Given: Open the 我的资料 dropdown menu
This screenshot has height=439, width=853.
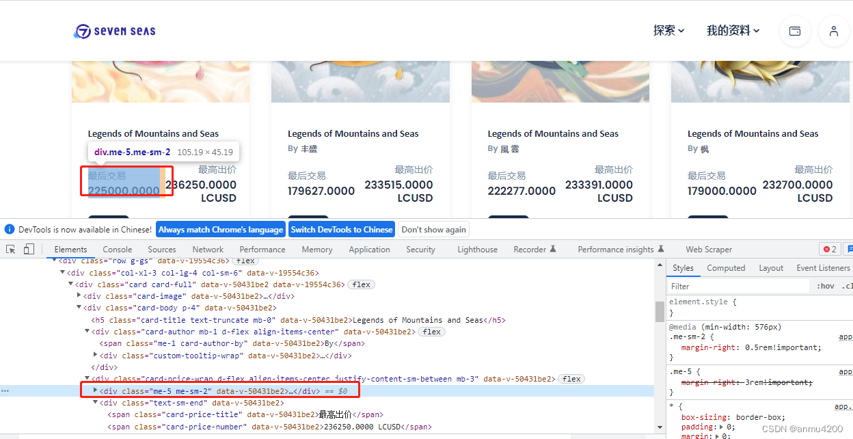Looking at the screenshot, I should pyautogui.click(x=733, y=31).
